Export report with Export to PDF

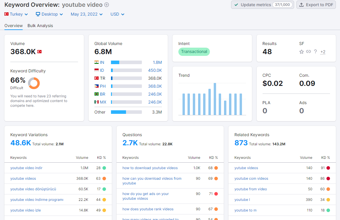316,5
